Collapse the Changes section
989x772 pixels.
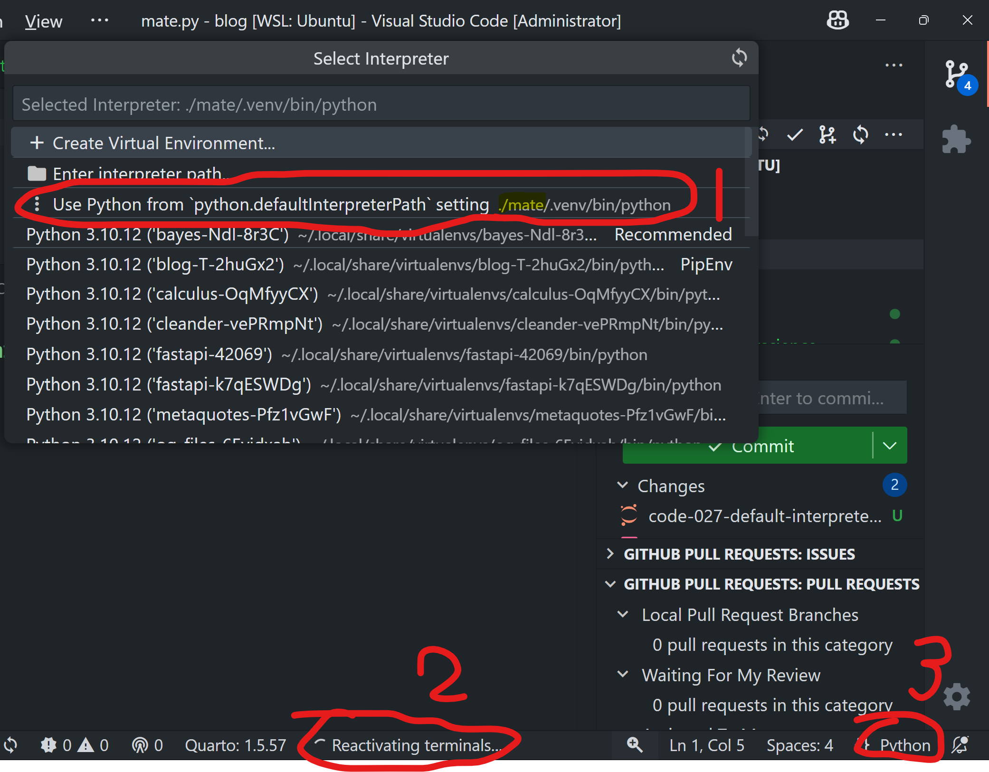(x=622, y=485)
